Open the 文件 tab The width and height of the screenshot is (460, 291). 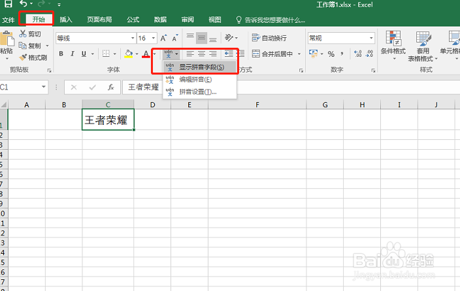coord(8,20)
